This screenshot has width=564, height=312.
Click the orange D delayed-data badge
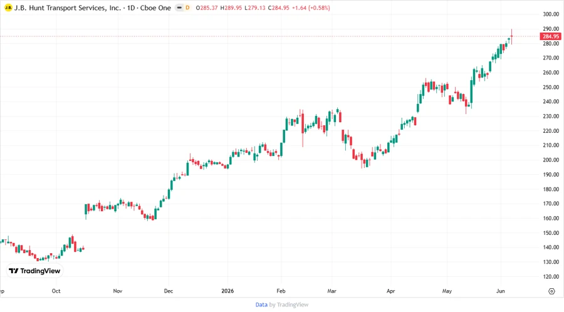[x=187, y=8]
